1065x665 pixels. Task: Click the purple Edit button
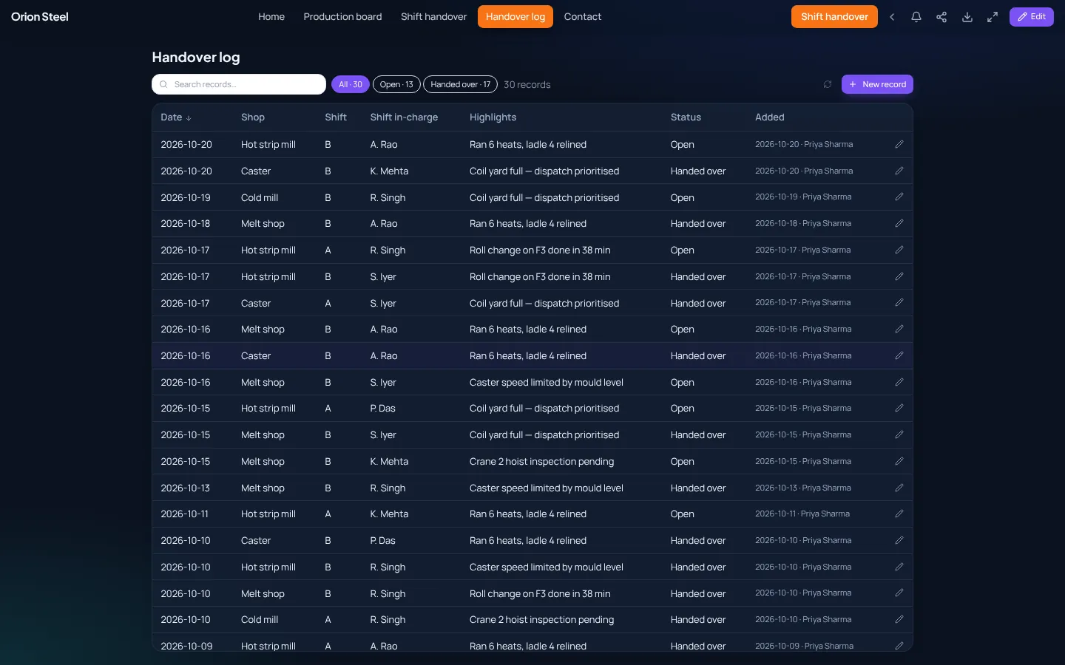1031,17
